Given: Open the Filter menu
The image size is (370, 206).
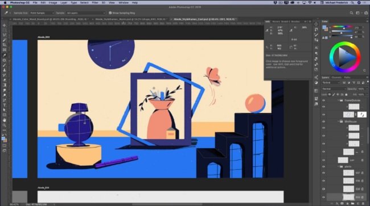Looking at the screenshot, I should tap(95, 3).
